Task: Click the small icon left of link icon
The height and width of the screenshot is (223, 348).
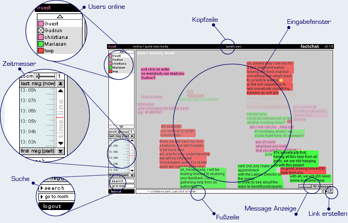Action: (x=325, y=191)
